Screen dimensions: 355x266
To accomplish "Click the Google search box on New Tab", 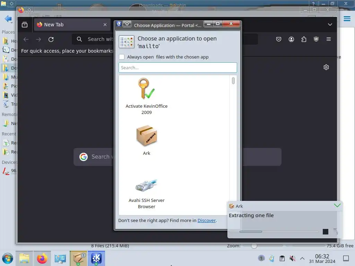I will [177, 157].
